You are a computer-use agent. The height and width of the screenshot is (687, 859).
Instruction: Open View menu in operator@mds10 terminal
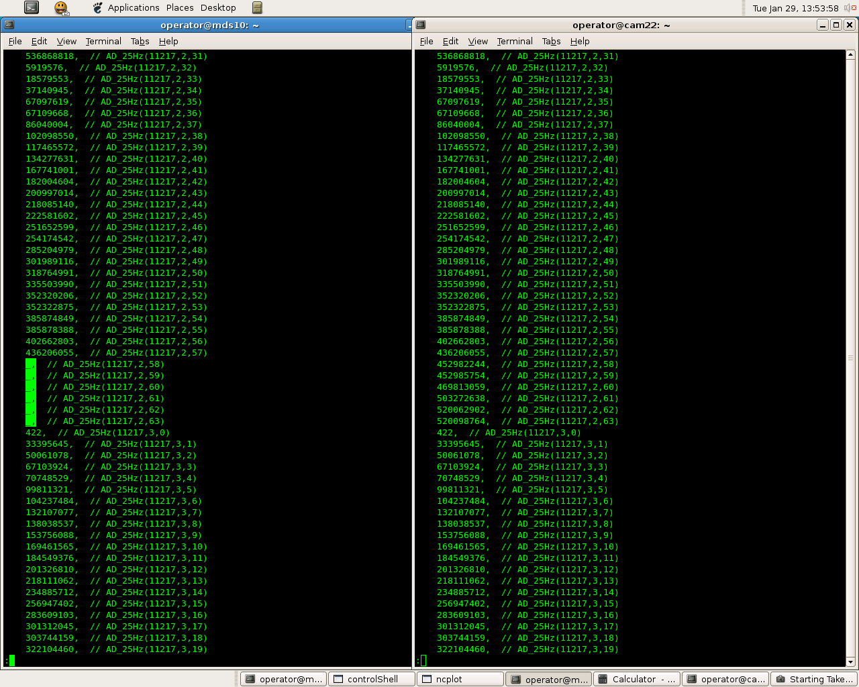tap(66, 41)
